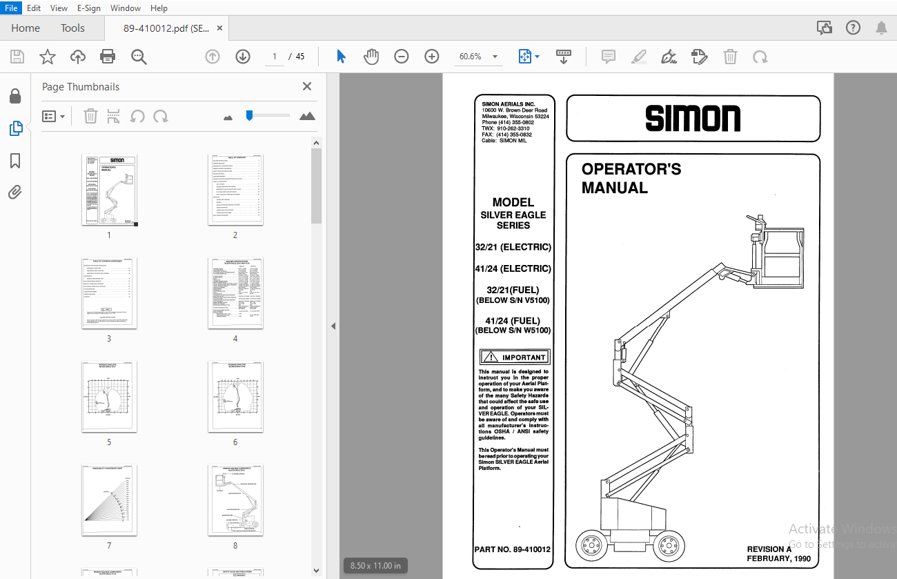Select page 6 thumbnail

235,397
